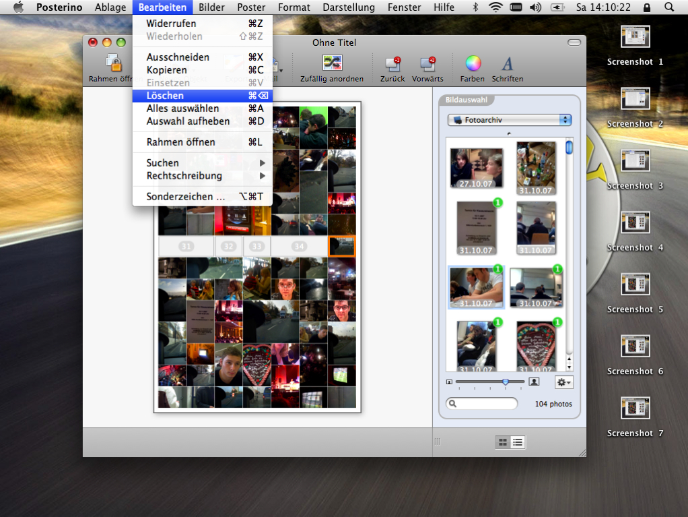Viewport: 688px width, 517px height.
Task: Click the photo search field
Action: [482, 404]
